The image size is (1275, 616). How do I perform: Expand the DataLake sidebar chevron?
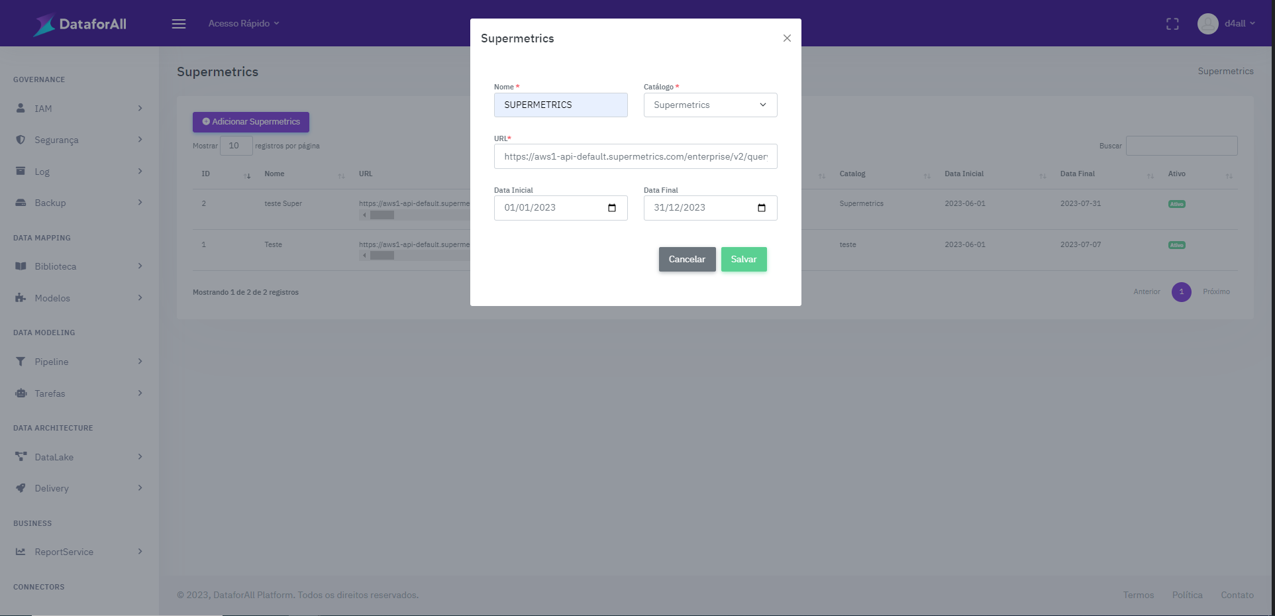pos(140,457)
